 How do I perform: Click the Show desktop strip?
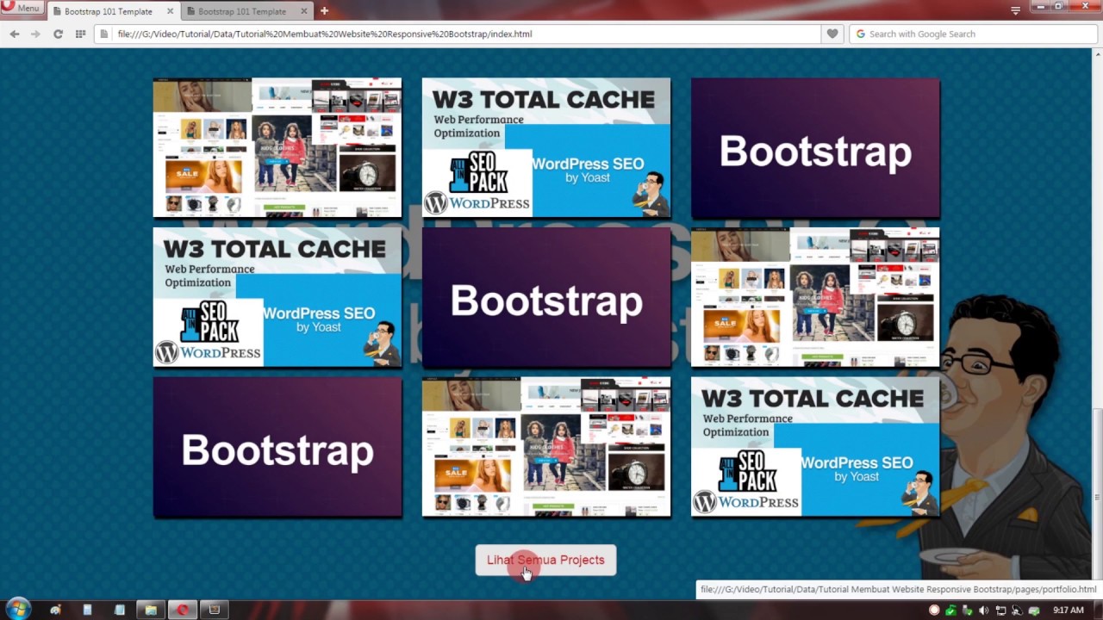click(x=1098, y=610)
